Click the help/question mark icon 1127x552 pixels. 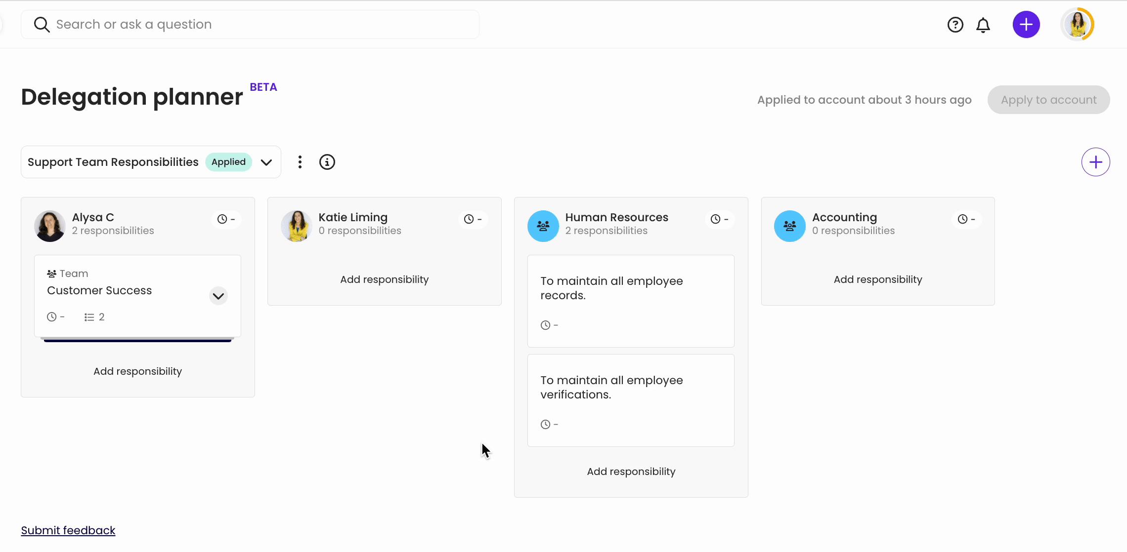(x=954, y=24)
